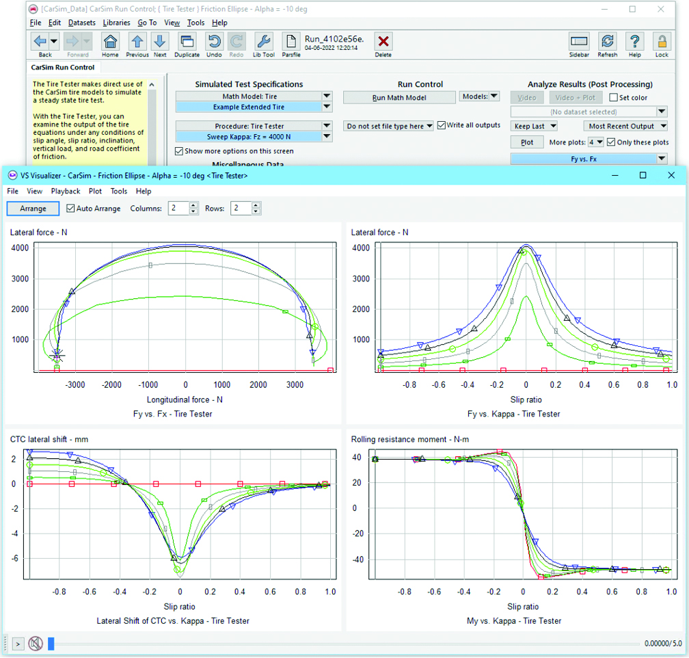Open the Tools menu in VS Visualizer

pyautogui.click(x=119, y=192)
